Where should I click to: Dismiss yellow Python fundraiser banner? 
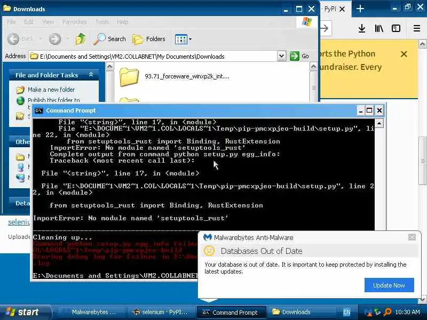click(x=404, y=54)
